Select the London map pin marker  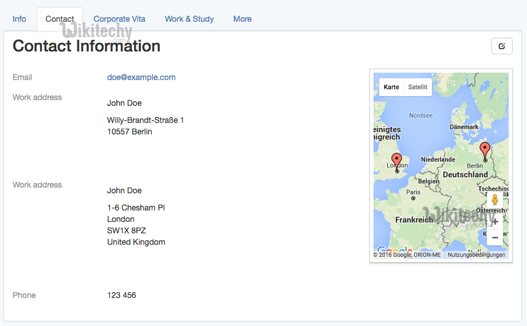(396, 161)
